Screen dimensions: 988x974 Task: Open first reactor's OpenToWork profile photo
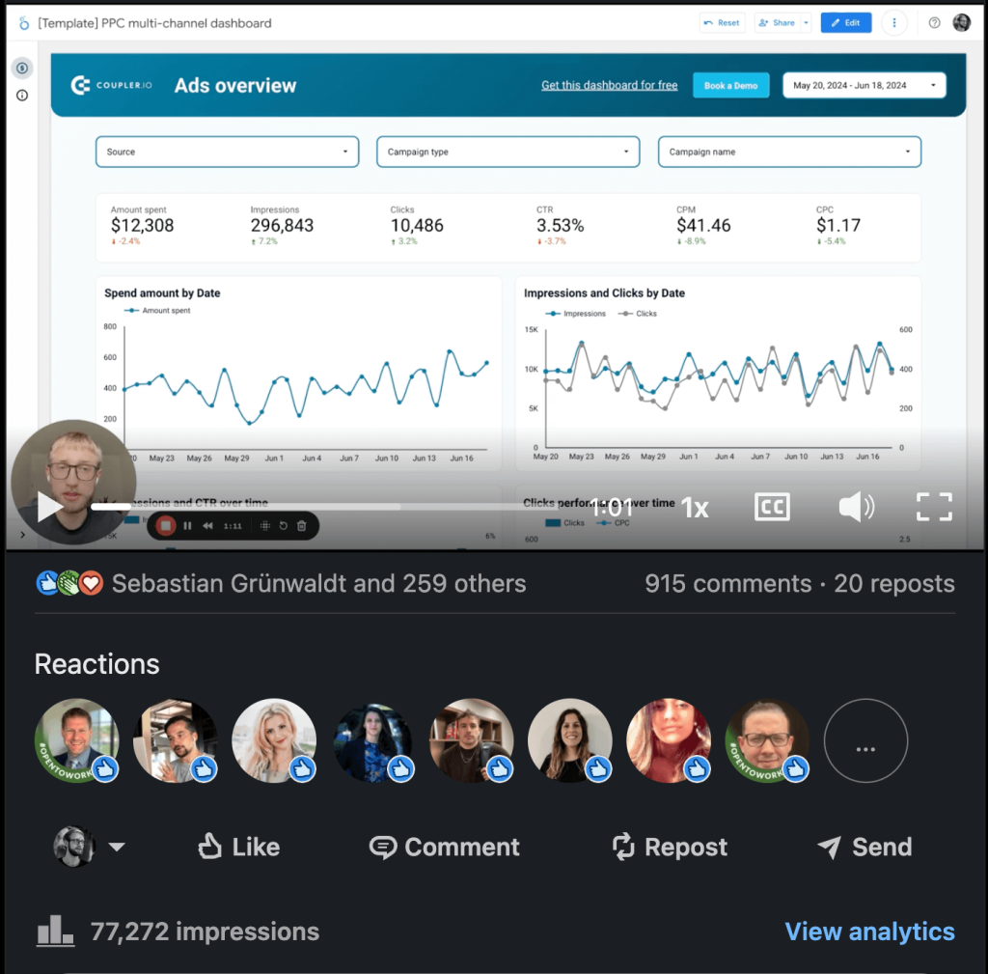click(x=77, y=740)
